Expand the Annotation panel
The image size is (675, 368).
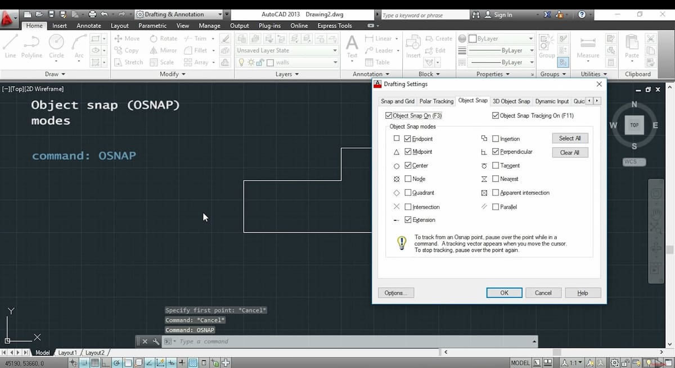pyautogui.click(x=371, y=74)
